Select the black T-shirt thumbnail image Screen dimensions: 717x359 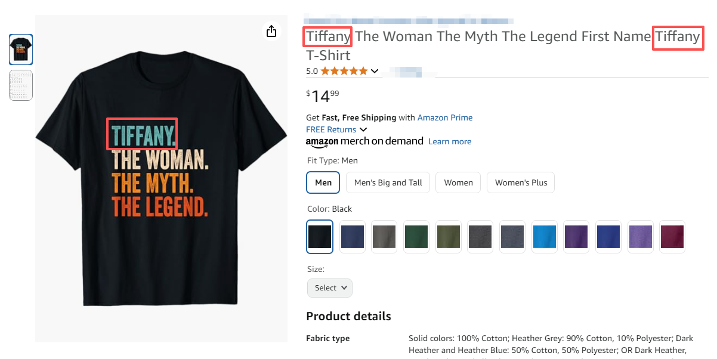21,49
